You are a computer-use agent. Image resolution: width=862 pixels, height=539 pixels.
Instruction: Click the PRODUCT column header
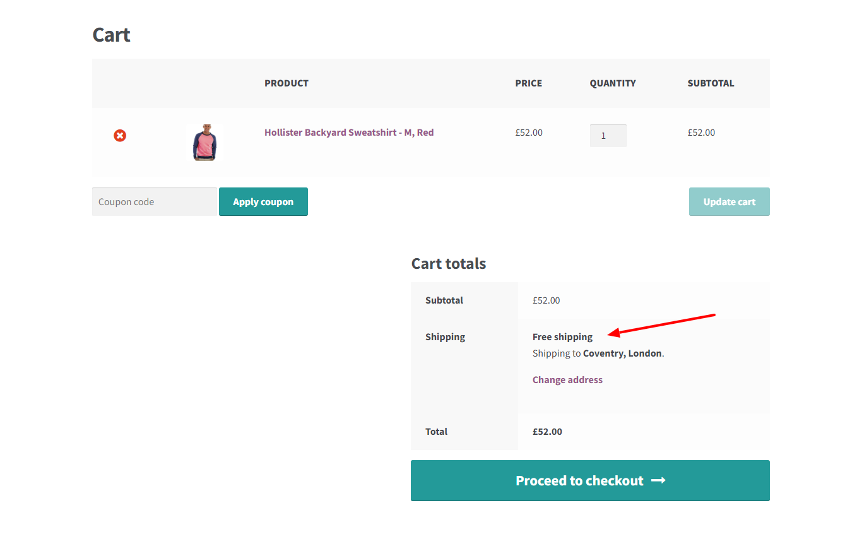click(x=286, y=83)
